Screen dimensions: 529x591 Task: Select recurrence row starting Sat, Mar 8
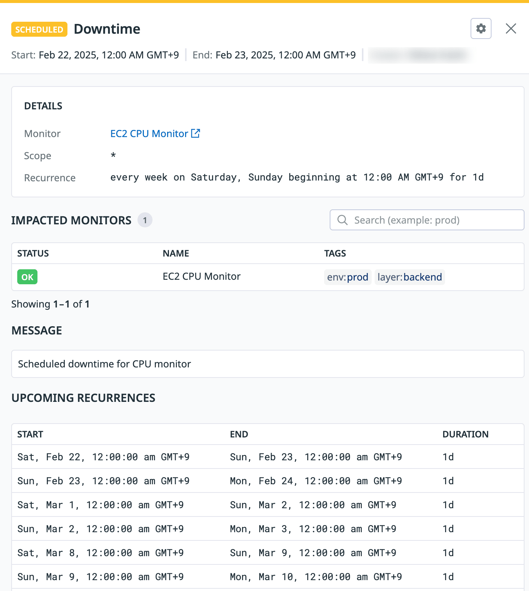point(268,553)
